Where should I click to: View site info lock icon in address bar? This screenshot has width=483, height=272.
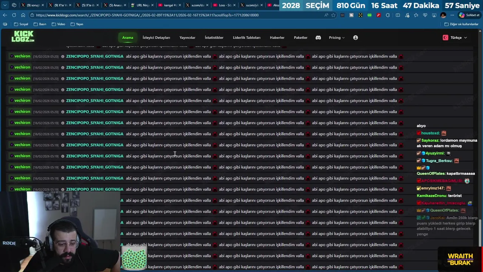pyautogui.click(x=32, y=15)
